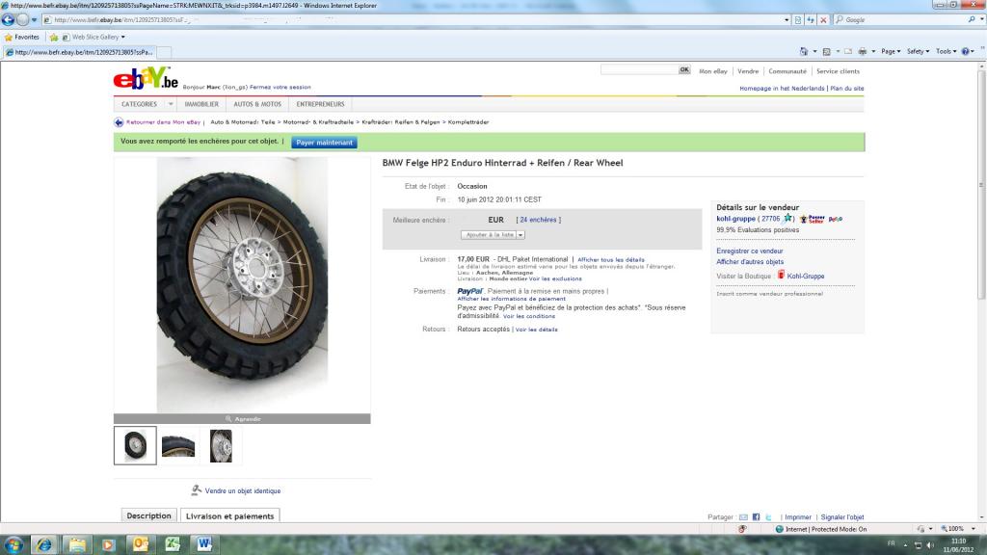Go back with browser Back arrow
This screenshot has width=987, height=555.
pyautogui.click(x=8, y=19)
